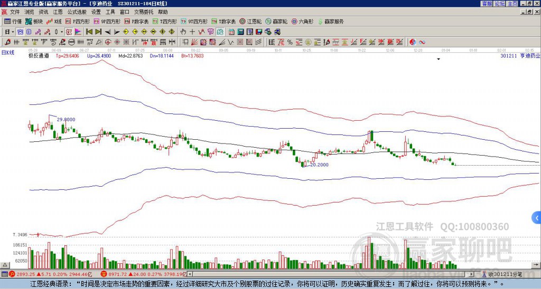Click the yellow diamond four-way arrows icon
Viewport: 541px width, 289px height.
172,32
